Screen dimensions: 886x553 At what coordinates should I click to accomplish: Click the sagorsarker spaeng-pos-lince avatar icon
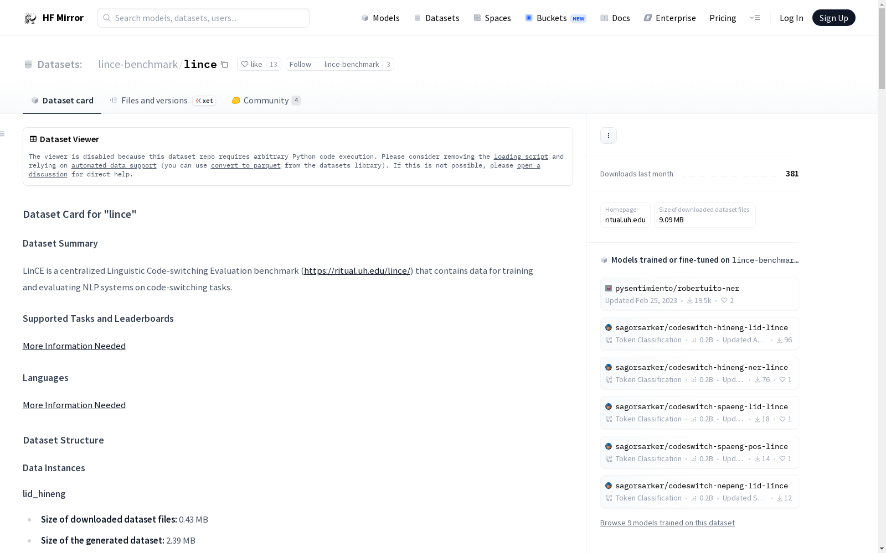[x=609, y=446]
